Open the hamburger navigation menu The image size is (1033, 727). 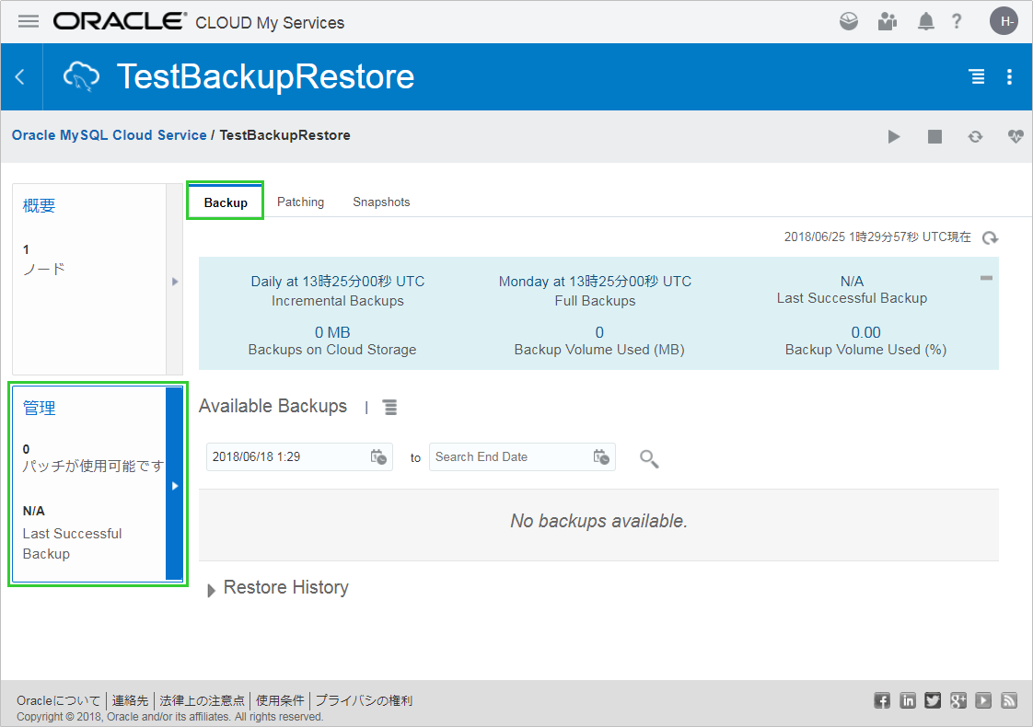[x=29, y=22]
